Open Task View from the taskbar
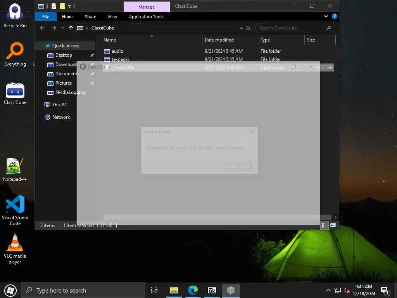This screenshot has width=397, height=298. [x=154, y=290]
